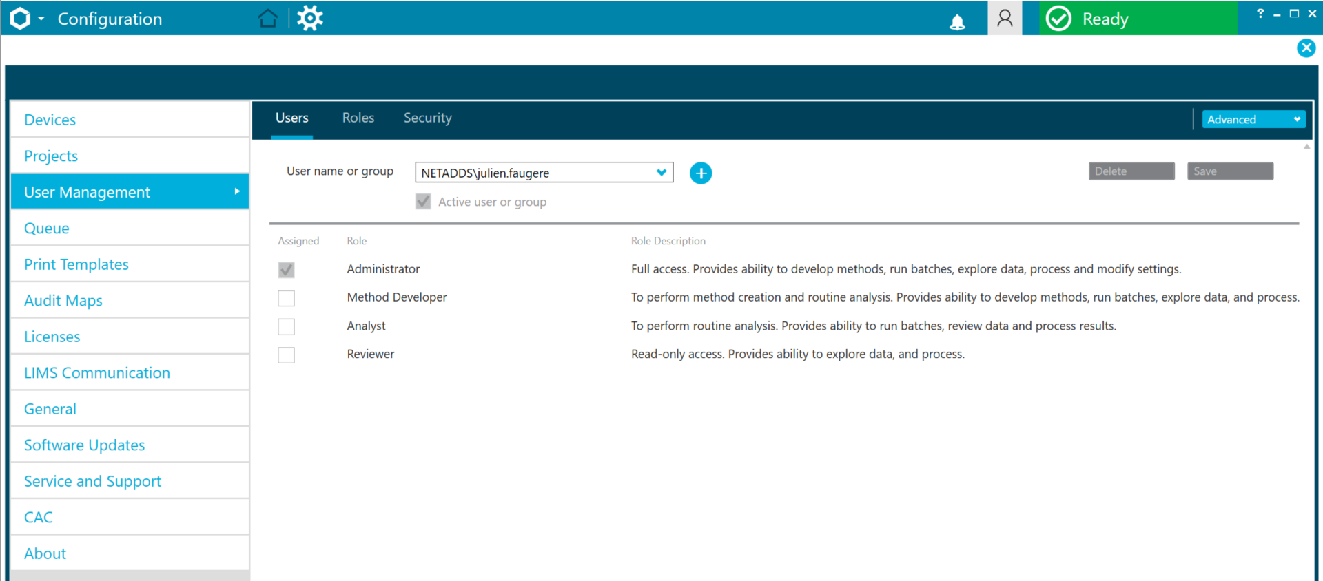Image resolution: width=1323 pixels, height=581 pixels.
Task: Go to the Home screen icon
Action: click(x=268, y=19)
